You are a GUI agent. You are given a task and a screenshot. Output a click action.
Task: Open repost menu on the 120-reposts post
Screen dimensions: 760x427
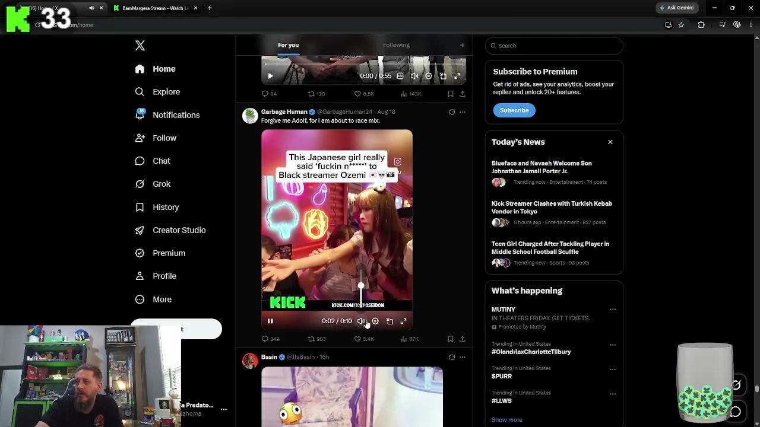(x=316, y=94)
